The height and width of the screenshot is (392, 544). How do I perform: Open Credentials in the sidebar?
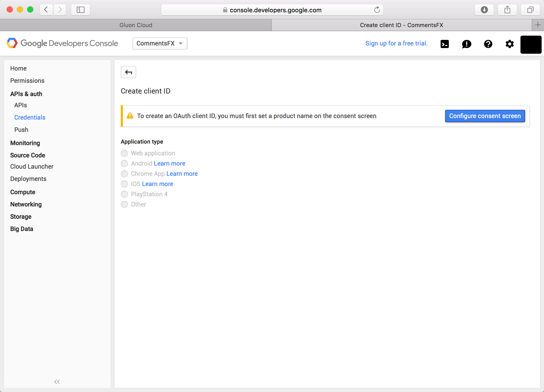click(30, 117)
